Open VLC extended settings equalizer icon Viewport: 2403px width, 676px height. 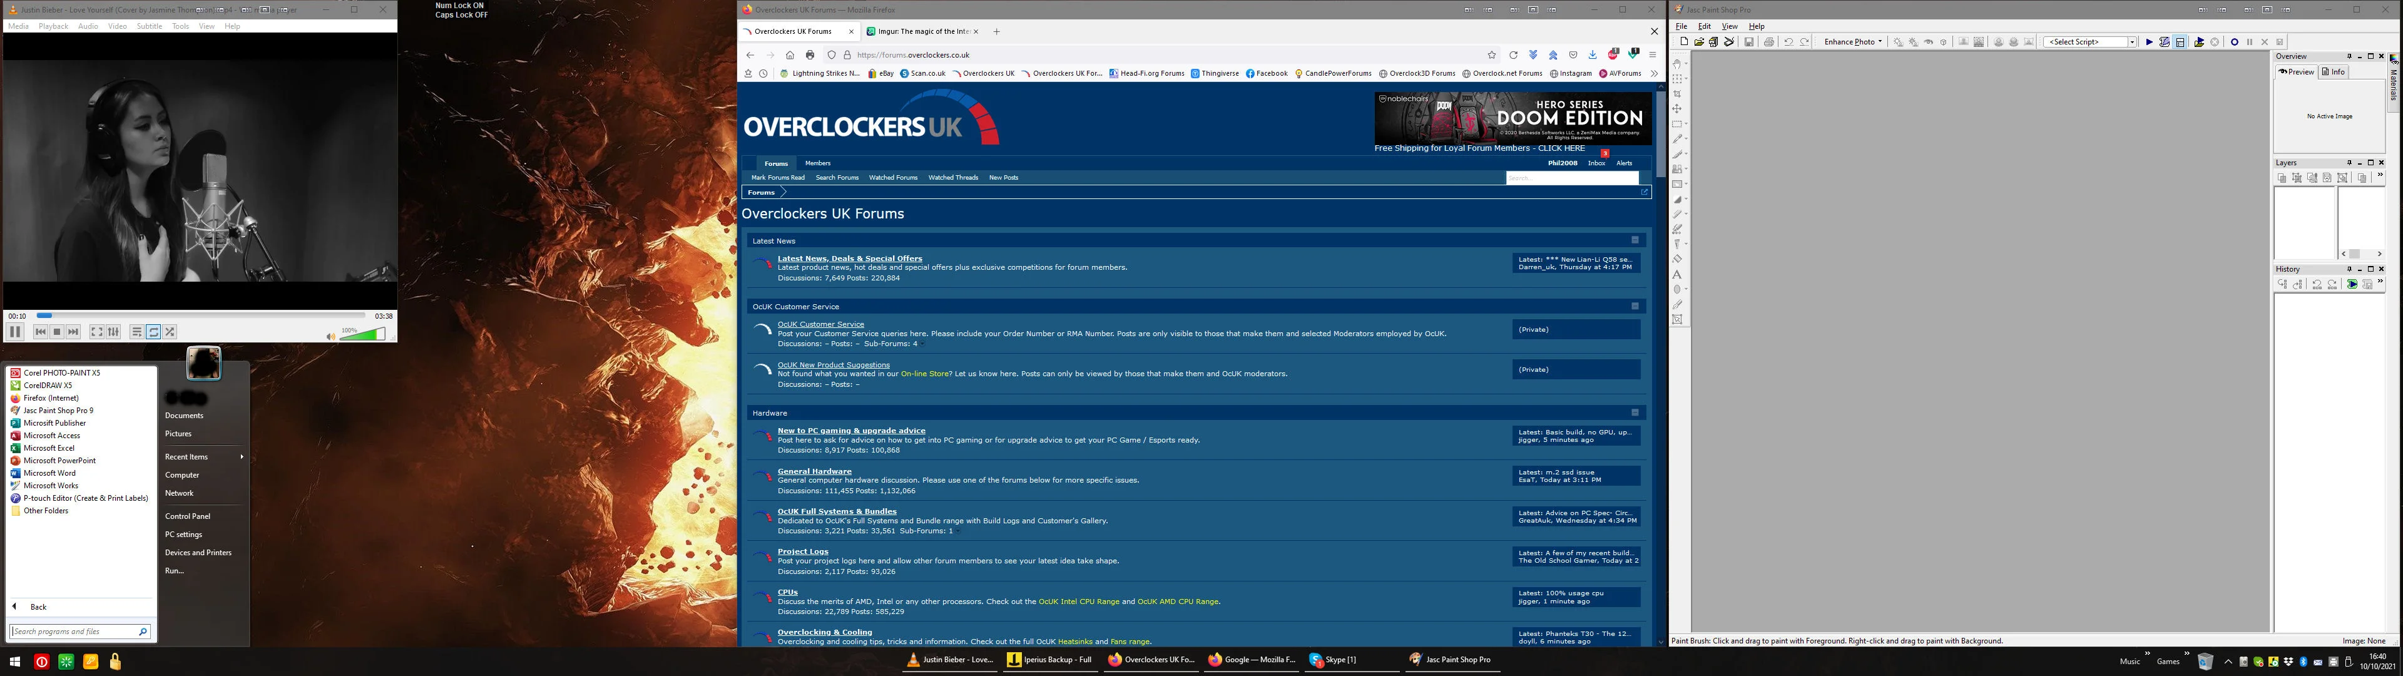[114, 332]
